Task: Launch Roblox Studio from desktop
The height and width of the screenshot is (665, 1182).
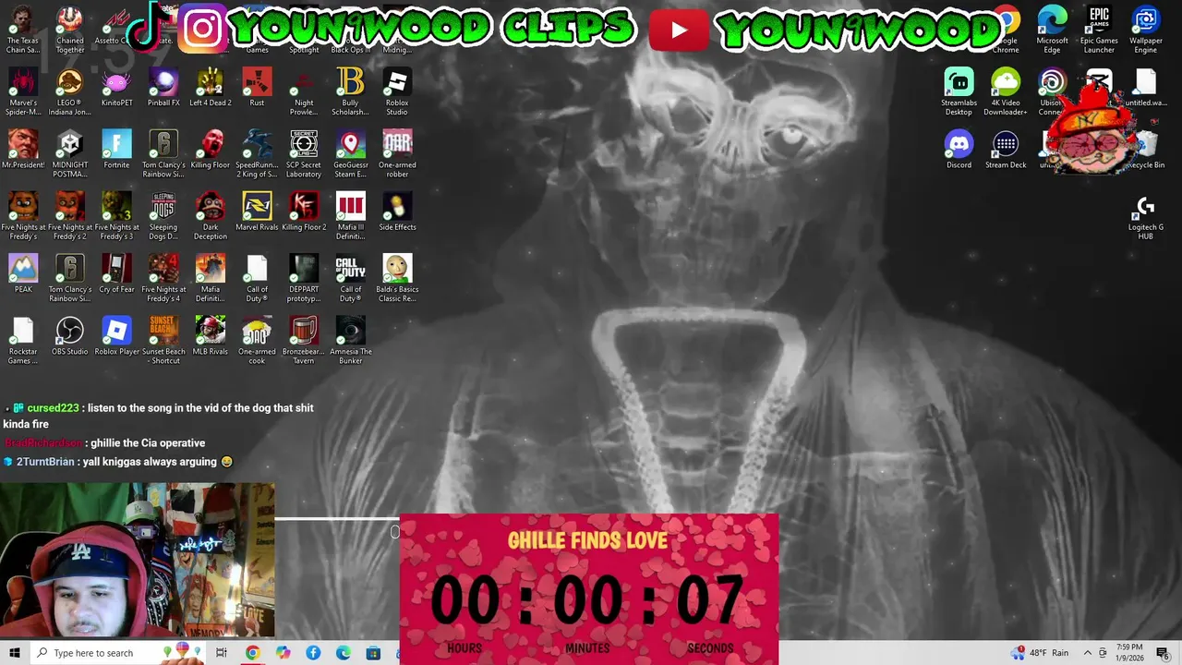Action: [397, 91]
